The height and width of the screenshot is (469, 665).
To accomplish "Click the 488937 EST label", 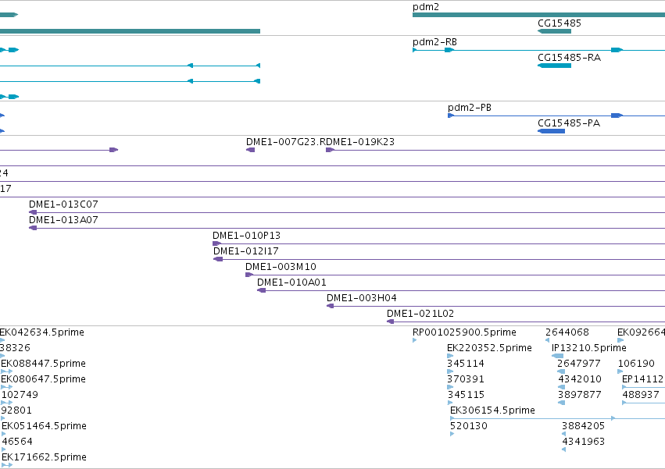I will pos(641,395).
